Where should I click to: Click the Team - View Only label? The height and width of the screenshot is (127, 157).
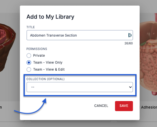pos(48,63)
